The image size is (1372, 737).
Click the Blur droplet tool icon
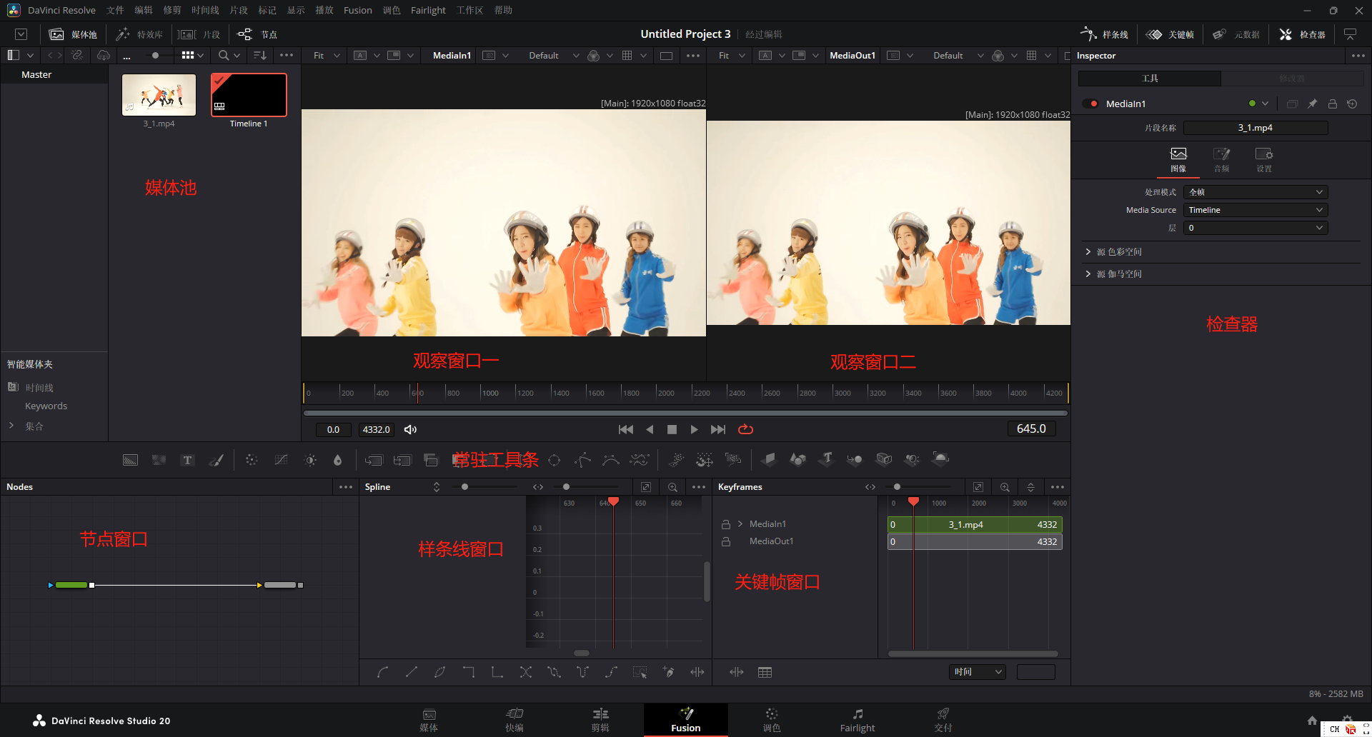337,460
